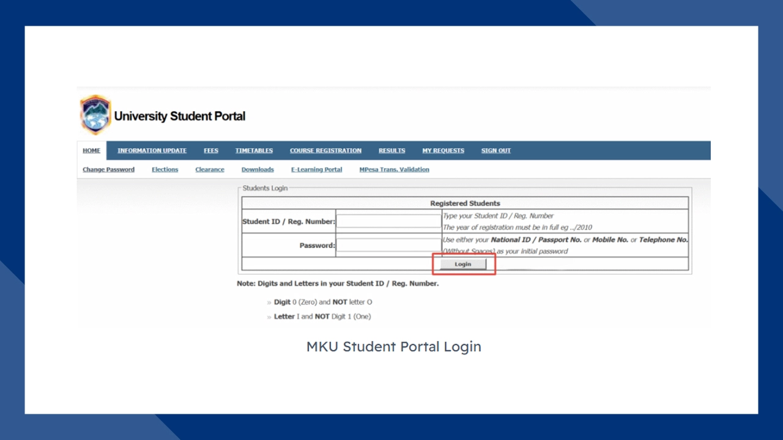Click the University Student Portal title
Screen dimensions: 783x440
tap(179, 116)
